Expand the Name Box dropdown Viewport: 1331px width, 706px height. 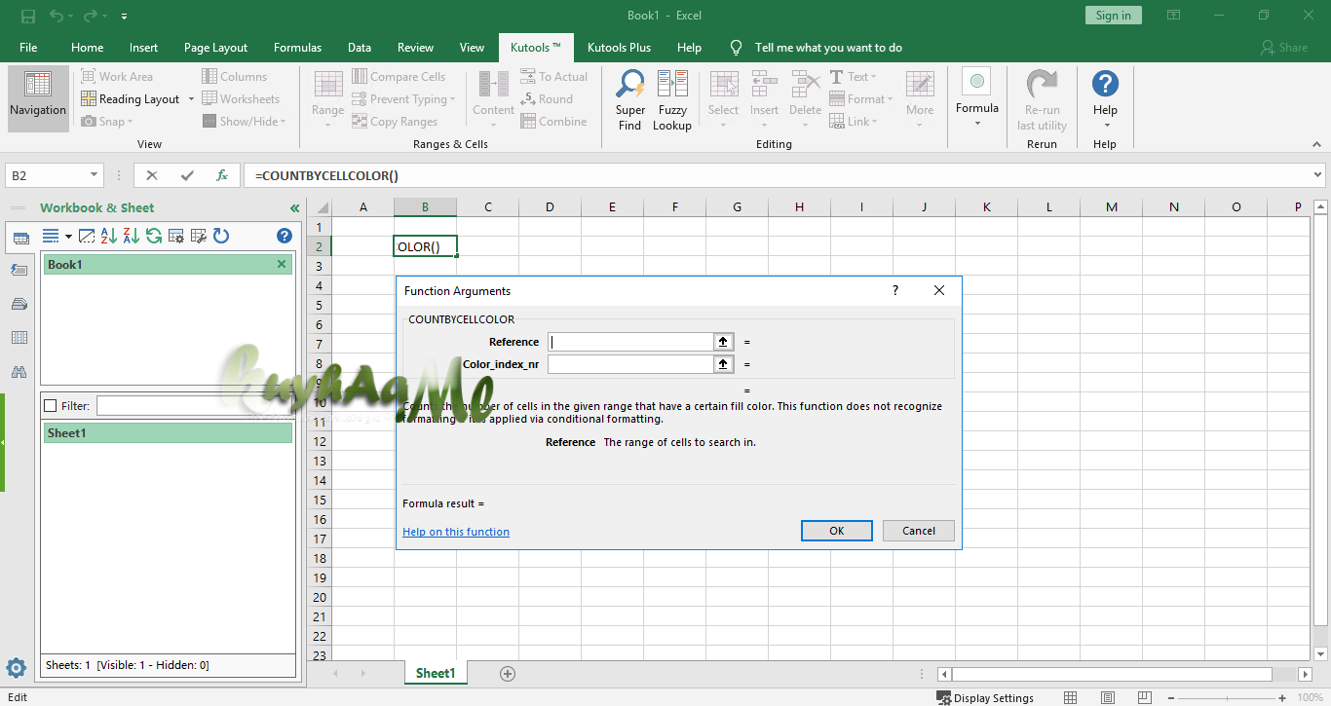(x=95, y=175)
